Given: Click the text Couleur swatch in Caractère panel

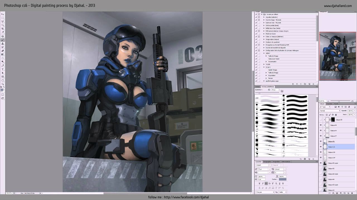Looking at the screenshot, I should (283, 179).
